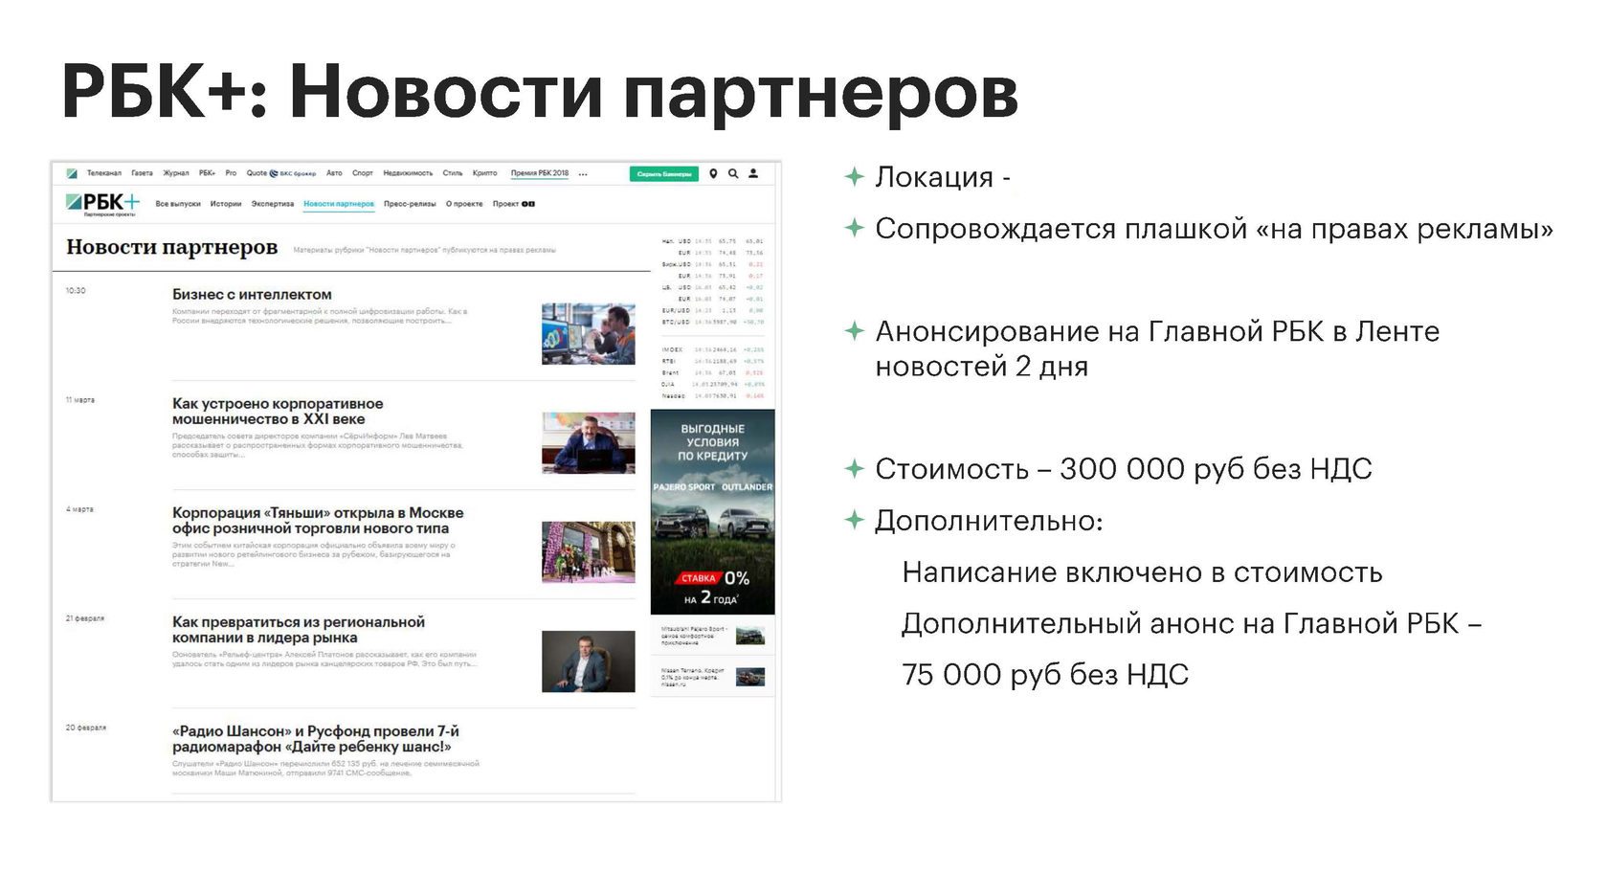The height and width of the screenshot is (896, 1608).
Task: Switch to the Истории tab
Action: click(226, 204)
